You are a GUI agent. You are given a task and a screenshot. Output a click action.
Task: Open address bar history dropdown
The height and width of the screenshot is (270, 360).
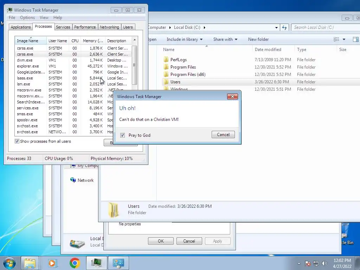click(x=276, y=27)
